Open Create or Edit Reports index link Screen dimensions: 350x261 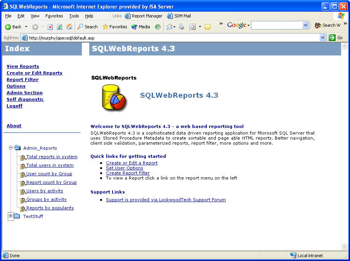(35, 73)
